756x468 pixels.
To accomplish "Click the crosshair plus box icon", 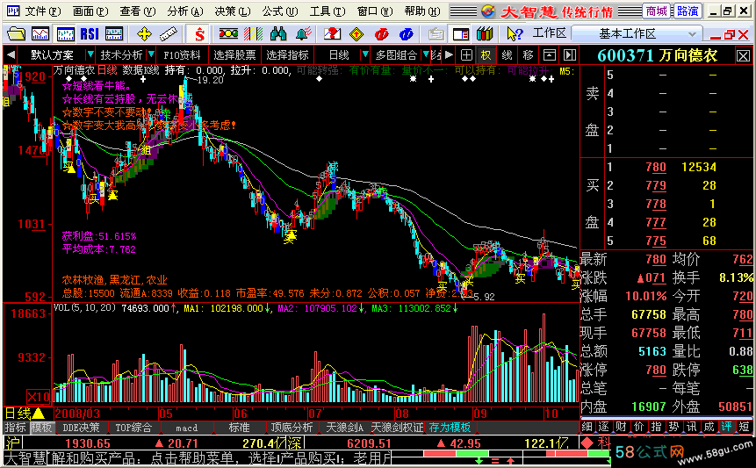I will pyautogui.click(x=466, y=55).
